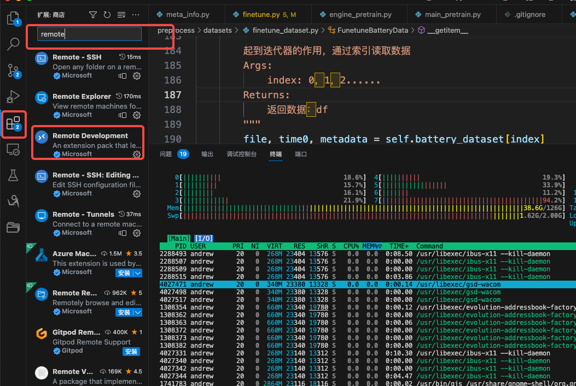Open the Remote - SSH extension entry
Viewport: 576px width, 386px height.
[88, 67]
